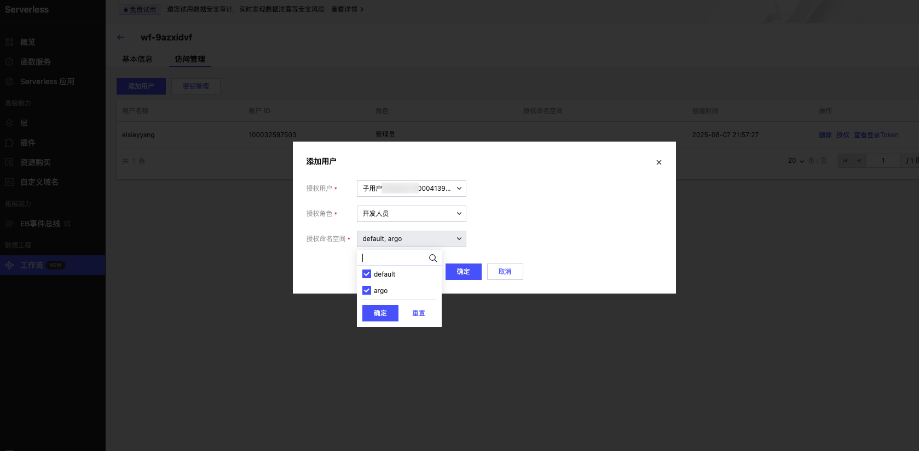
Task: Go to previous page in table pagination
Action: (859, 161)
